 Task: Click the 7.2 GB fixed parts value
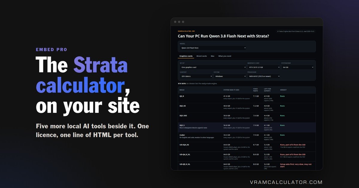click(256, 106)
